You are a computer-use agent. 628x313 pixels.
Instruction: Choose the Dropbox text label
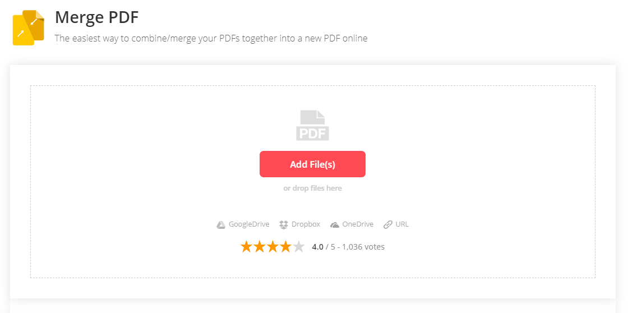click(306, 224)
